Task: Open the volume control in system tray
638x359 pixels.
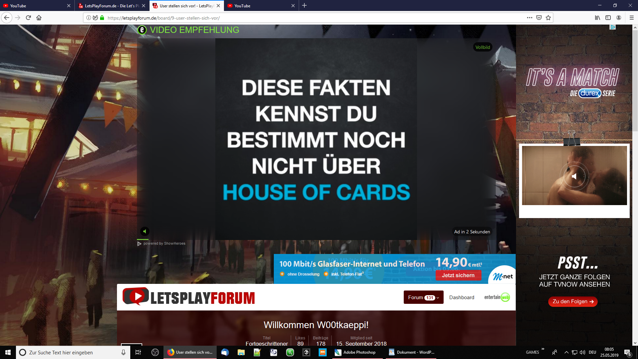Action: pos(583,352)
